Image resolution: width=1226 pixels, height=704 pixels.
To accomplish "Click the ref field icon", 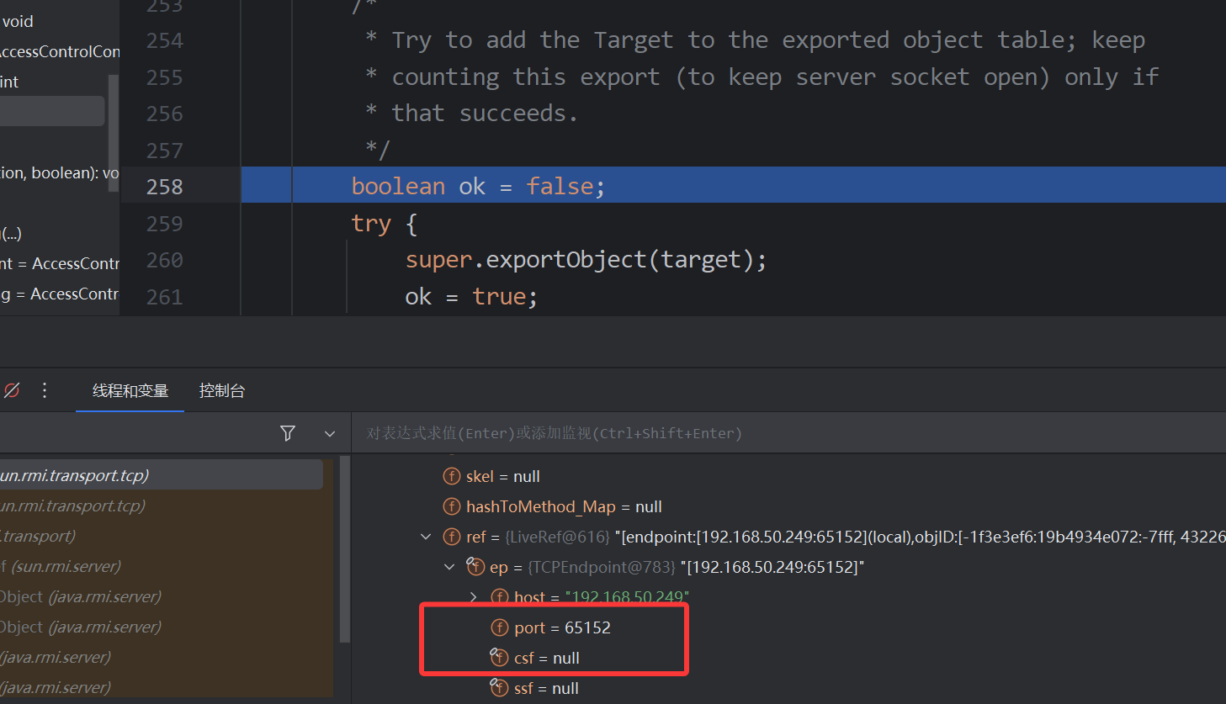I will [x=452, y=537].
